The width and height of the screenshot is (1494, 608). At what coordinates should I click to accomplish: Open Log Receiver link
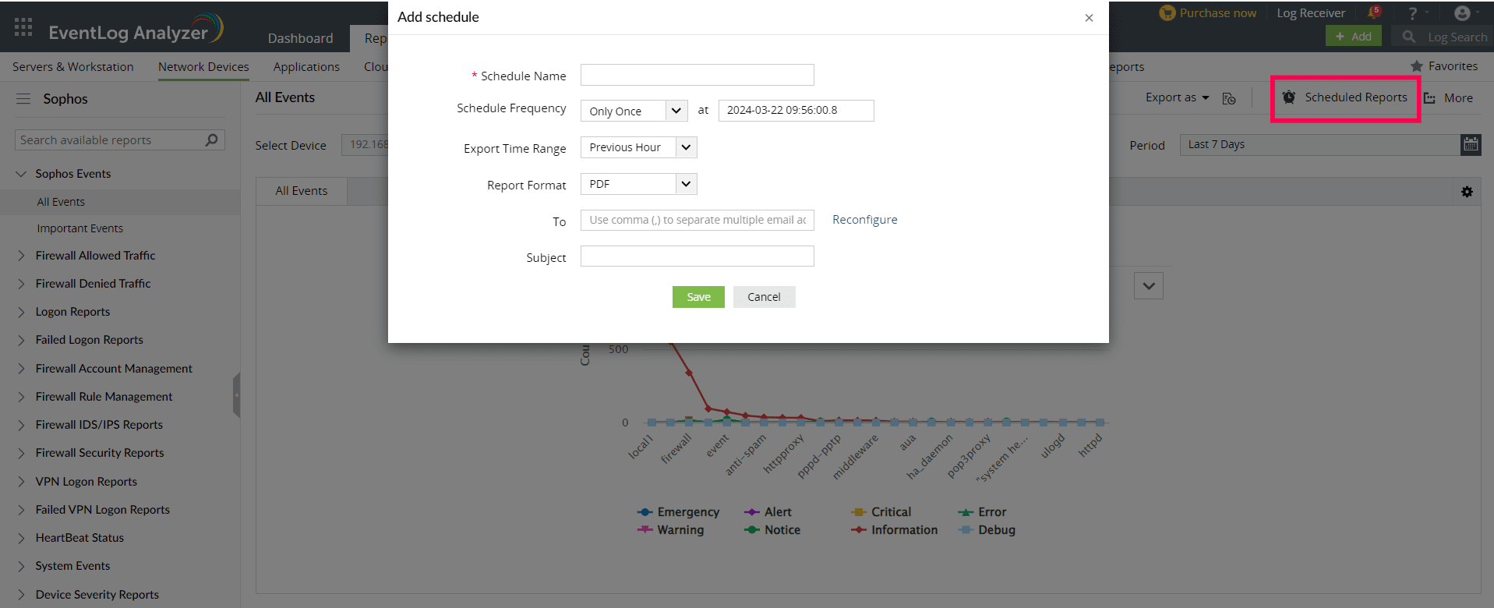[x=1311, y=13]
